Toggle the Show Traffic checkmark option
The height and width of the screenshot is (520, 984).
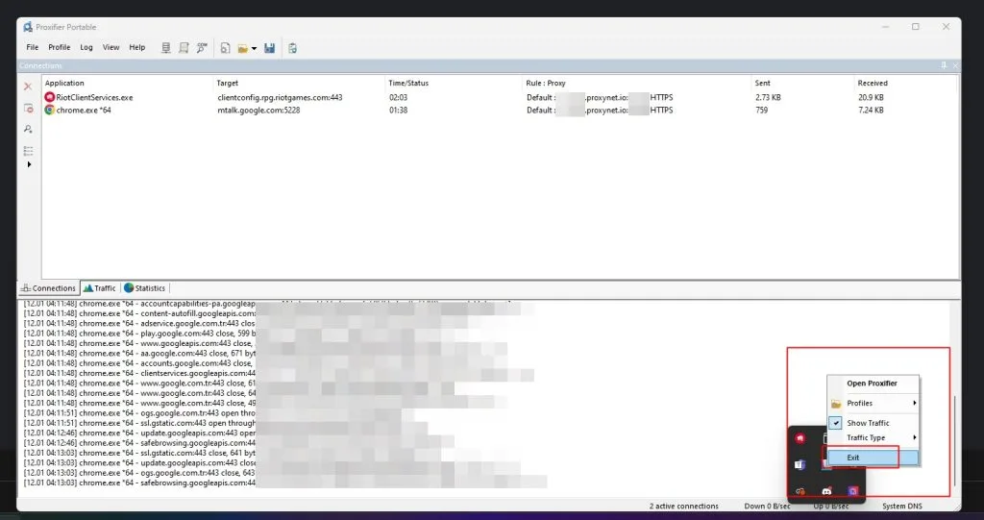873,423
